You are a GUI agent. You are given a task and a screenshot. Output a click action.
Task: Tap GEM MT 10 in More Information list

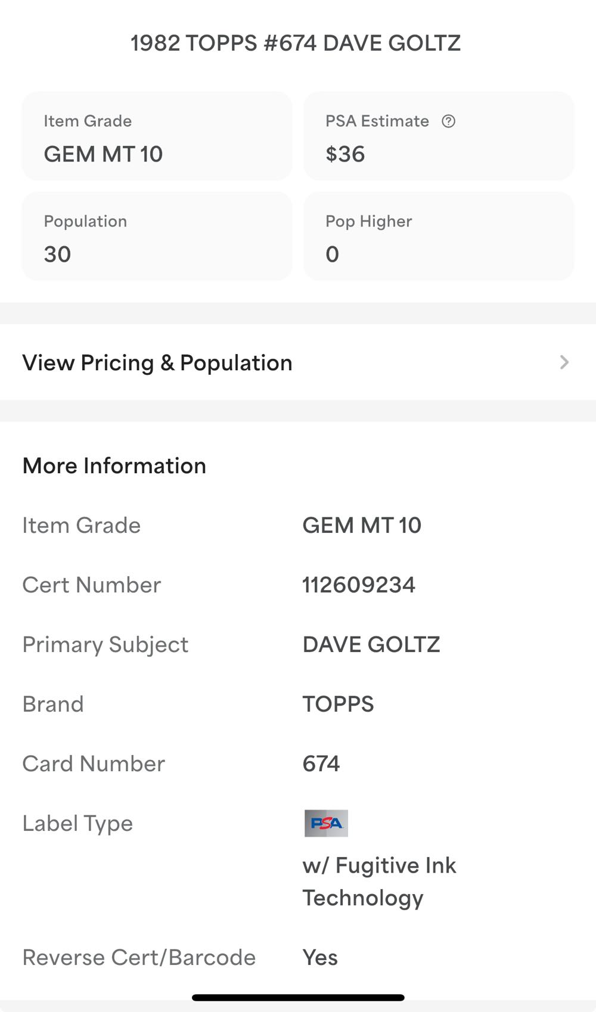(x=362, y=525)
